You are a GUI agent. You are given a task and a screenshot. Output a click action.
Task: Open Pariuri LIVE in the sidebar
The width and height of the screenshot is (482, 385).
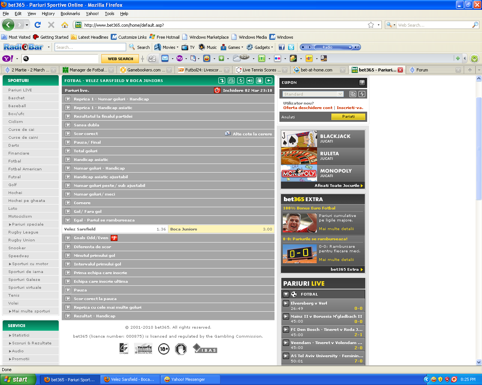[20, 90]
